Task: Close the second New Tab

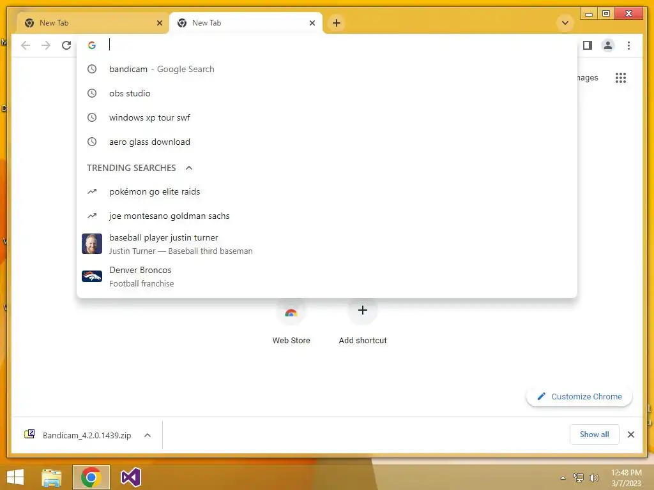Action: pos(312,23)
